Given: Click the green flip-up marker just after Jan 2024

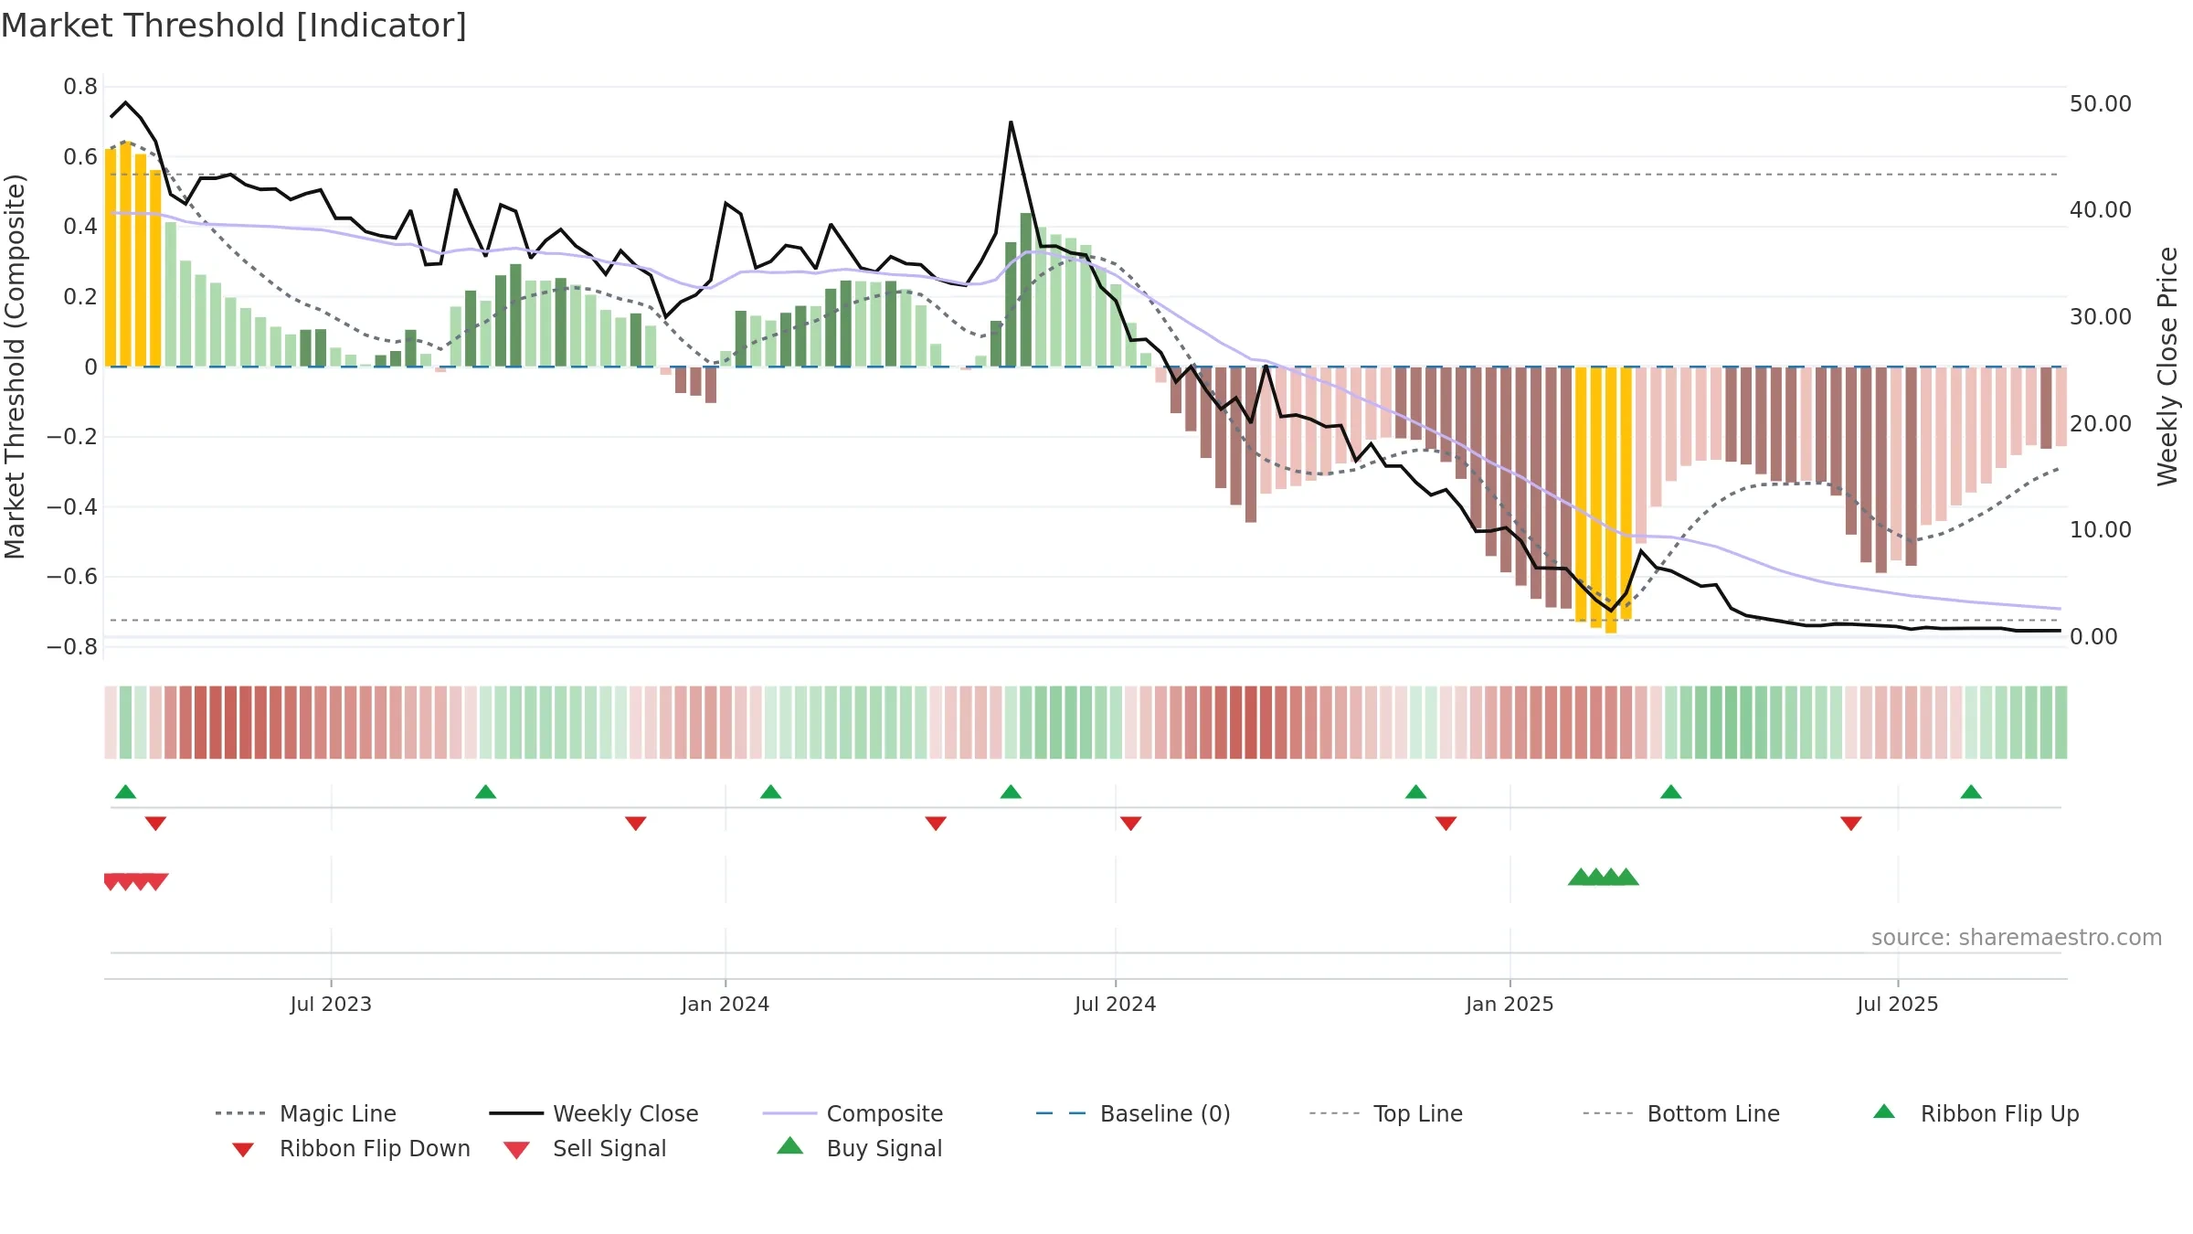Looking at the screenshot, I should point(770,792).
